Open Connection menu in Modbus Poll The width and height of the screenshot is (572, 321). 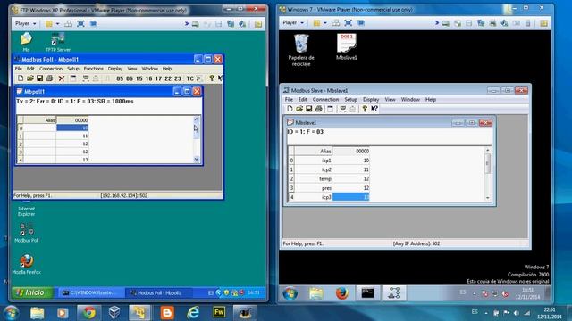51,69
